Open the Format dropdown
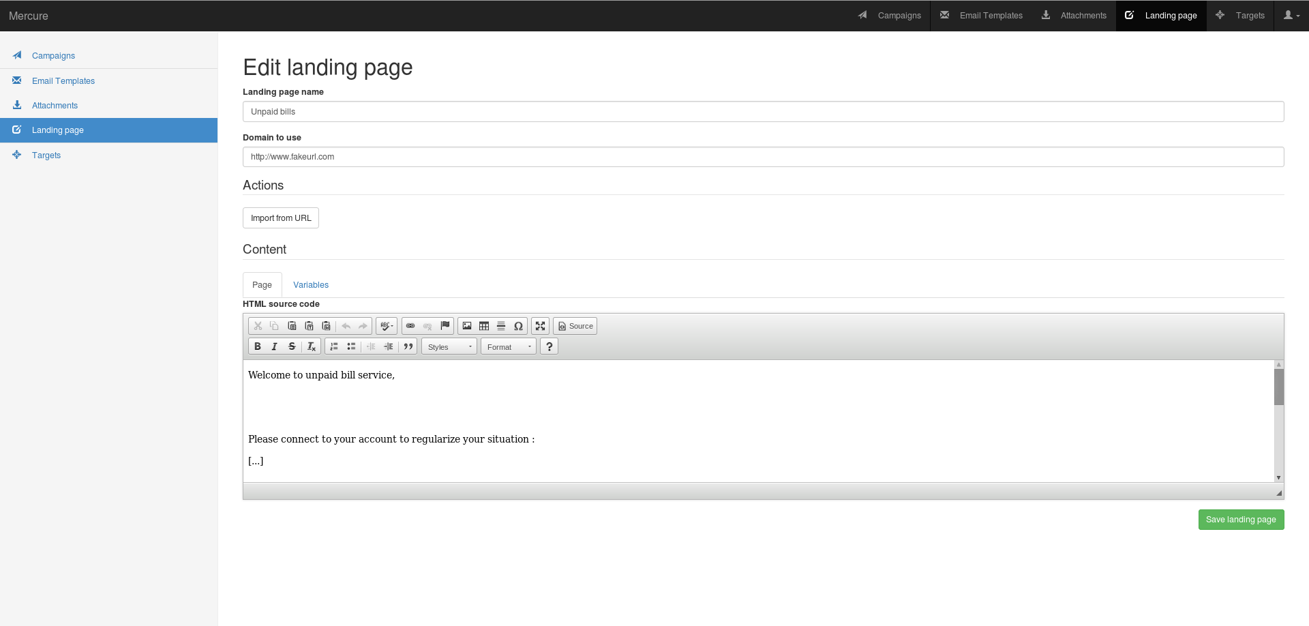This screenshot has width=1309, height=626. 509,346
